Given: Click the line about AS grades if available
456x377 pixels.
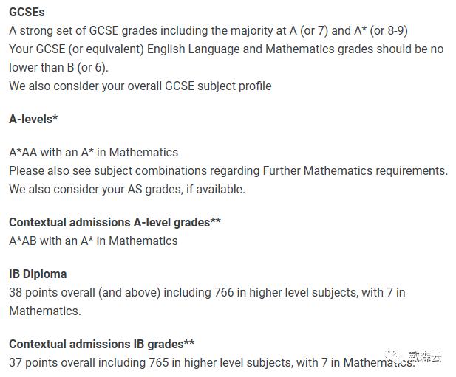Looking at the screenshot, I should pos(127,189).
